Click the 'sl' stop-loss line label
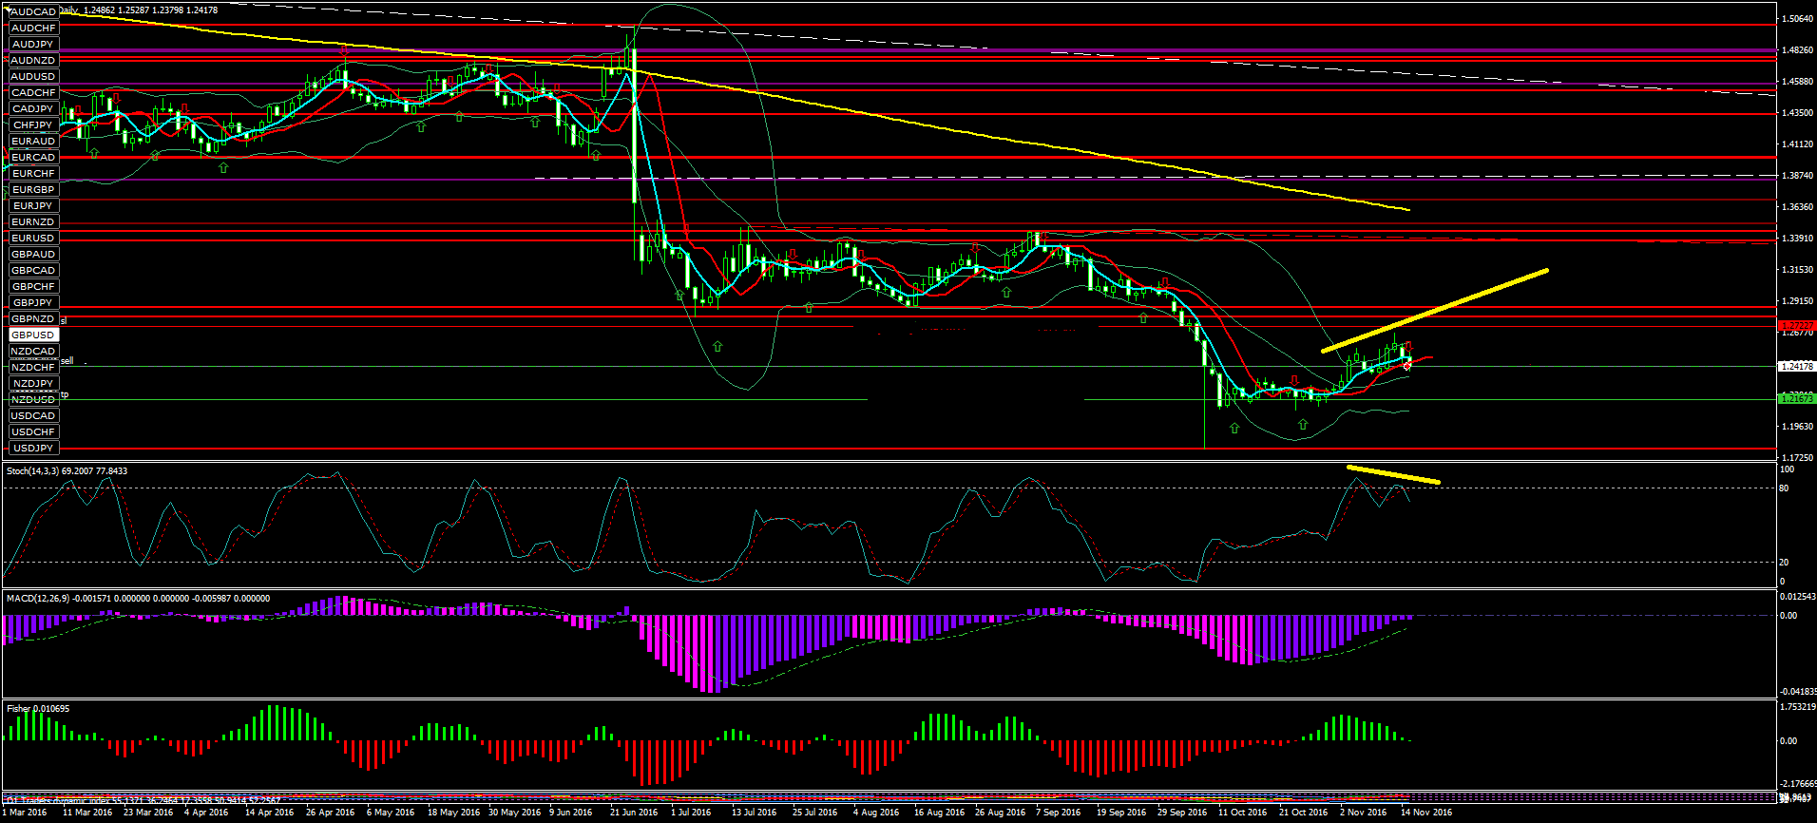This screenshot has height=823, width=1817. (x=64, y=321)
